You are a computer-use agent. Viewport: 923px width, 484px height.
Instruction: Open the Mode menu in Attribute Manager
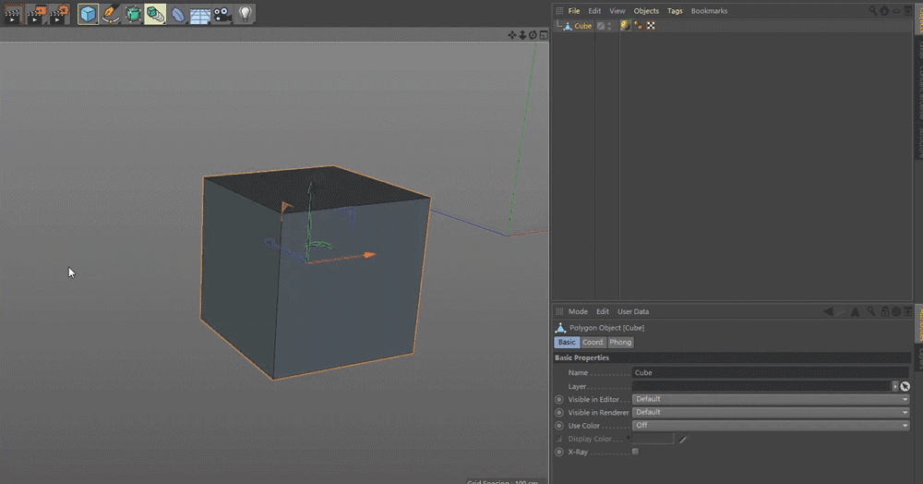(578, 311)
